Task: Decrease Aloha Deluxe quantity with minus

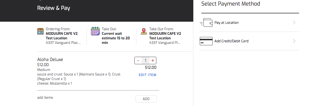Action: coord(138,61)
